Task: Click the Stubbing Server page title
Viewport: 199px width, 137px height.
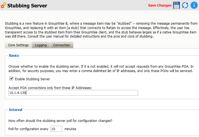Action: (27, 5)
